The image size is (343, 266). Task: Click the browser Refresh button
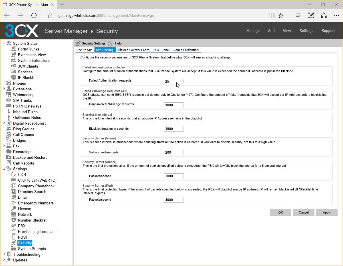tap(34, 15)
